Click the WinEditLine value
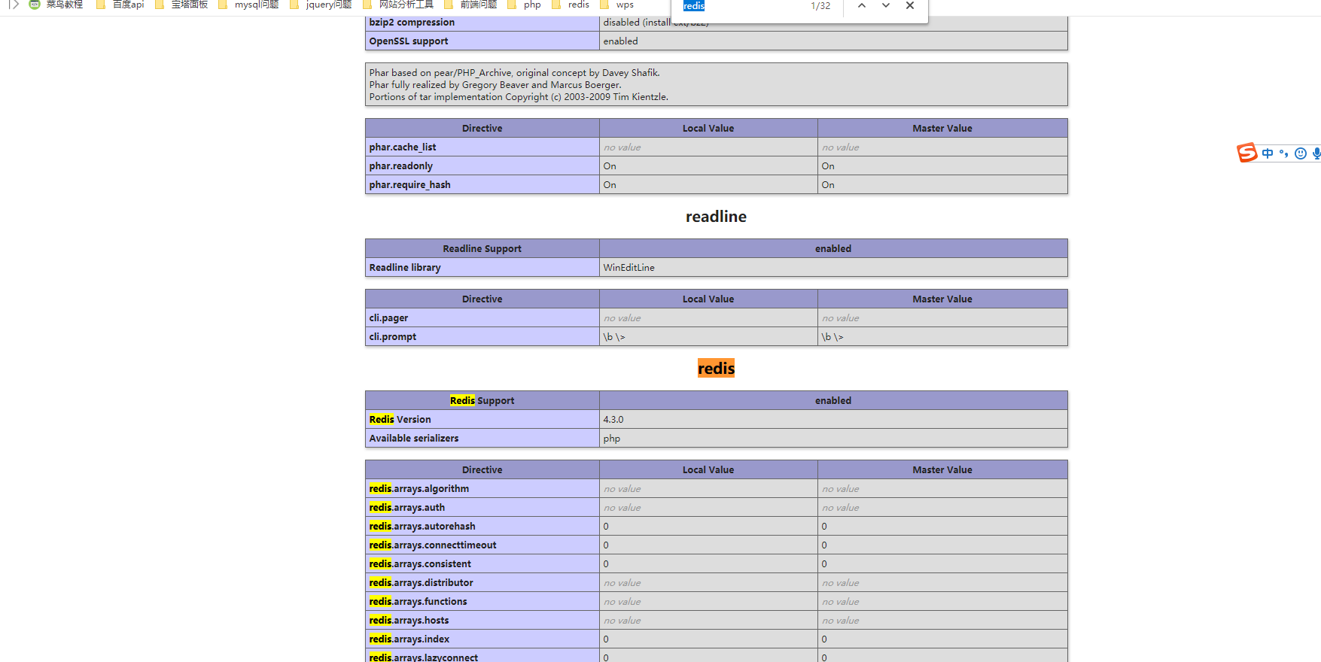 tap(629, 268)
